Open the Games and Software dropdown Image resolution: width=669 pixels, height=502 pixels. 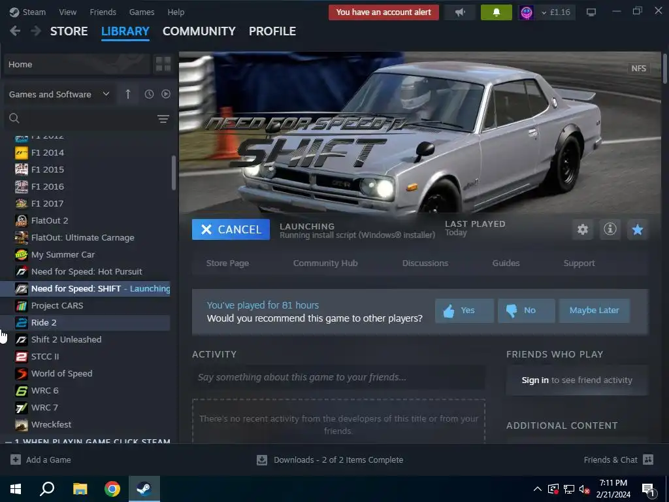coord(59,94)
